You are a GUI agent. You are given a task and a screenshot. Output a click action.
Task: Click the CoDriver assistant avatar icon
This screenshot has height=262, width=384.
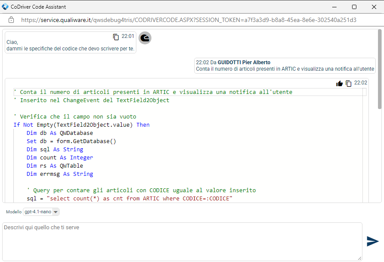(x=145, y=38)
